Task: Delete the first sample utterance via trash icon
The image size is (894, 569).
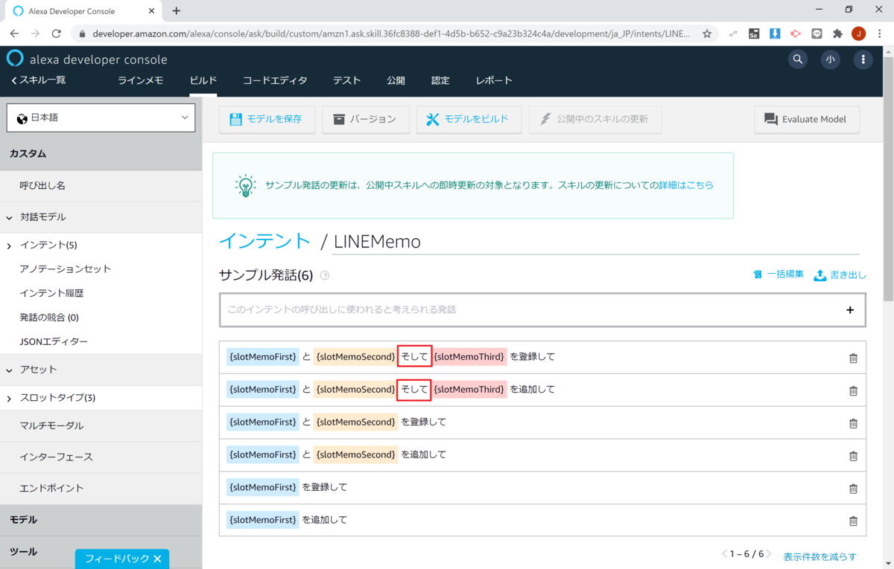Action: 853,358
